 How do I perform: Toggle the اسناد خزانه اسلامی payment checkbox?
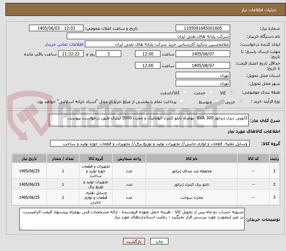coord(182,101)
